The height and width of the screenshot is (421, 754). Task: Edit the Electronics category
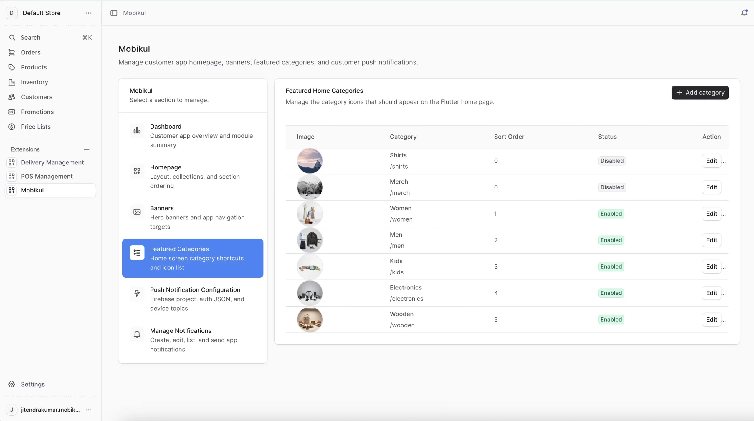[x=711, y=293]
